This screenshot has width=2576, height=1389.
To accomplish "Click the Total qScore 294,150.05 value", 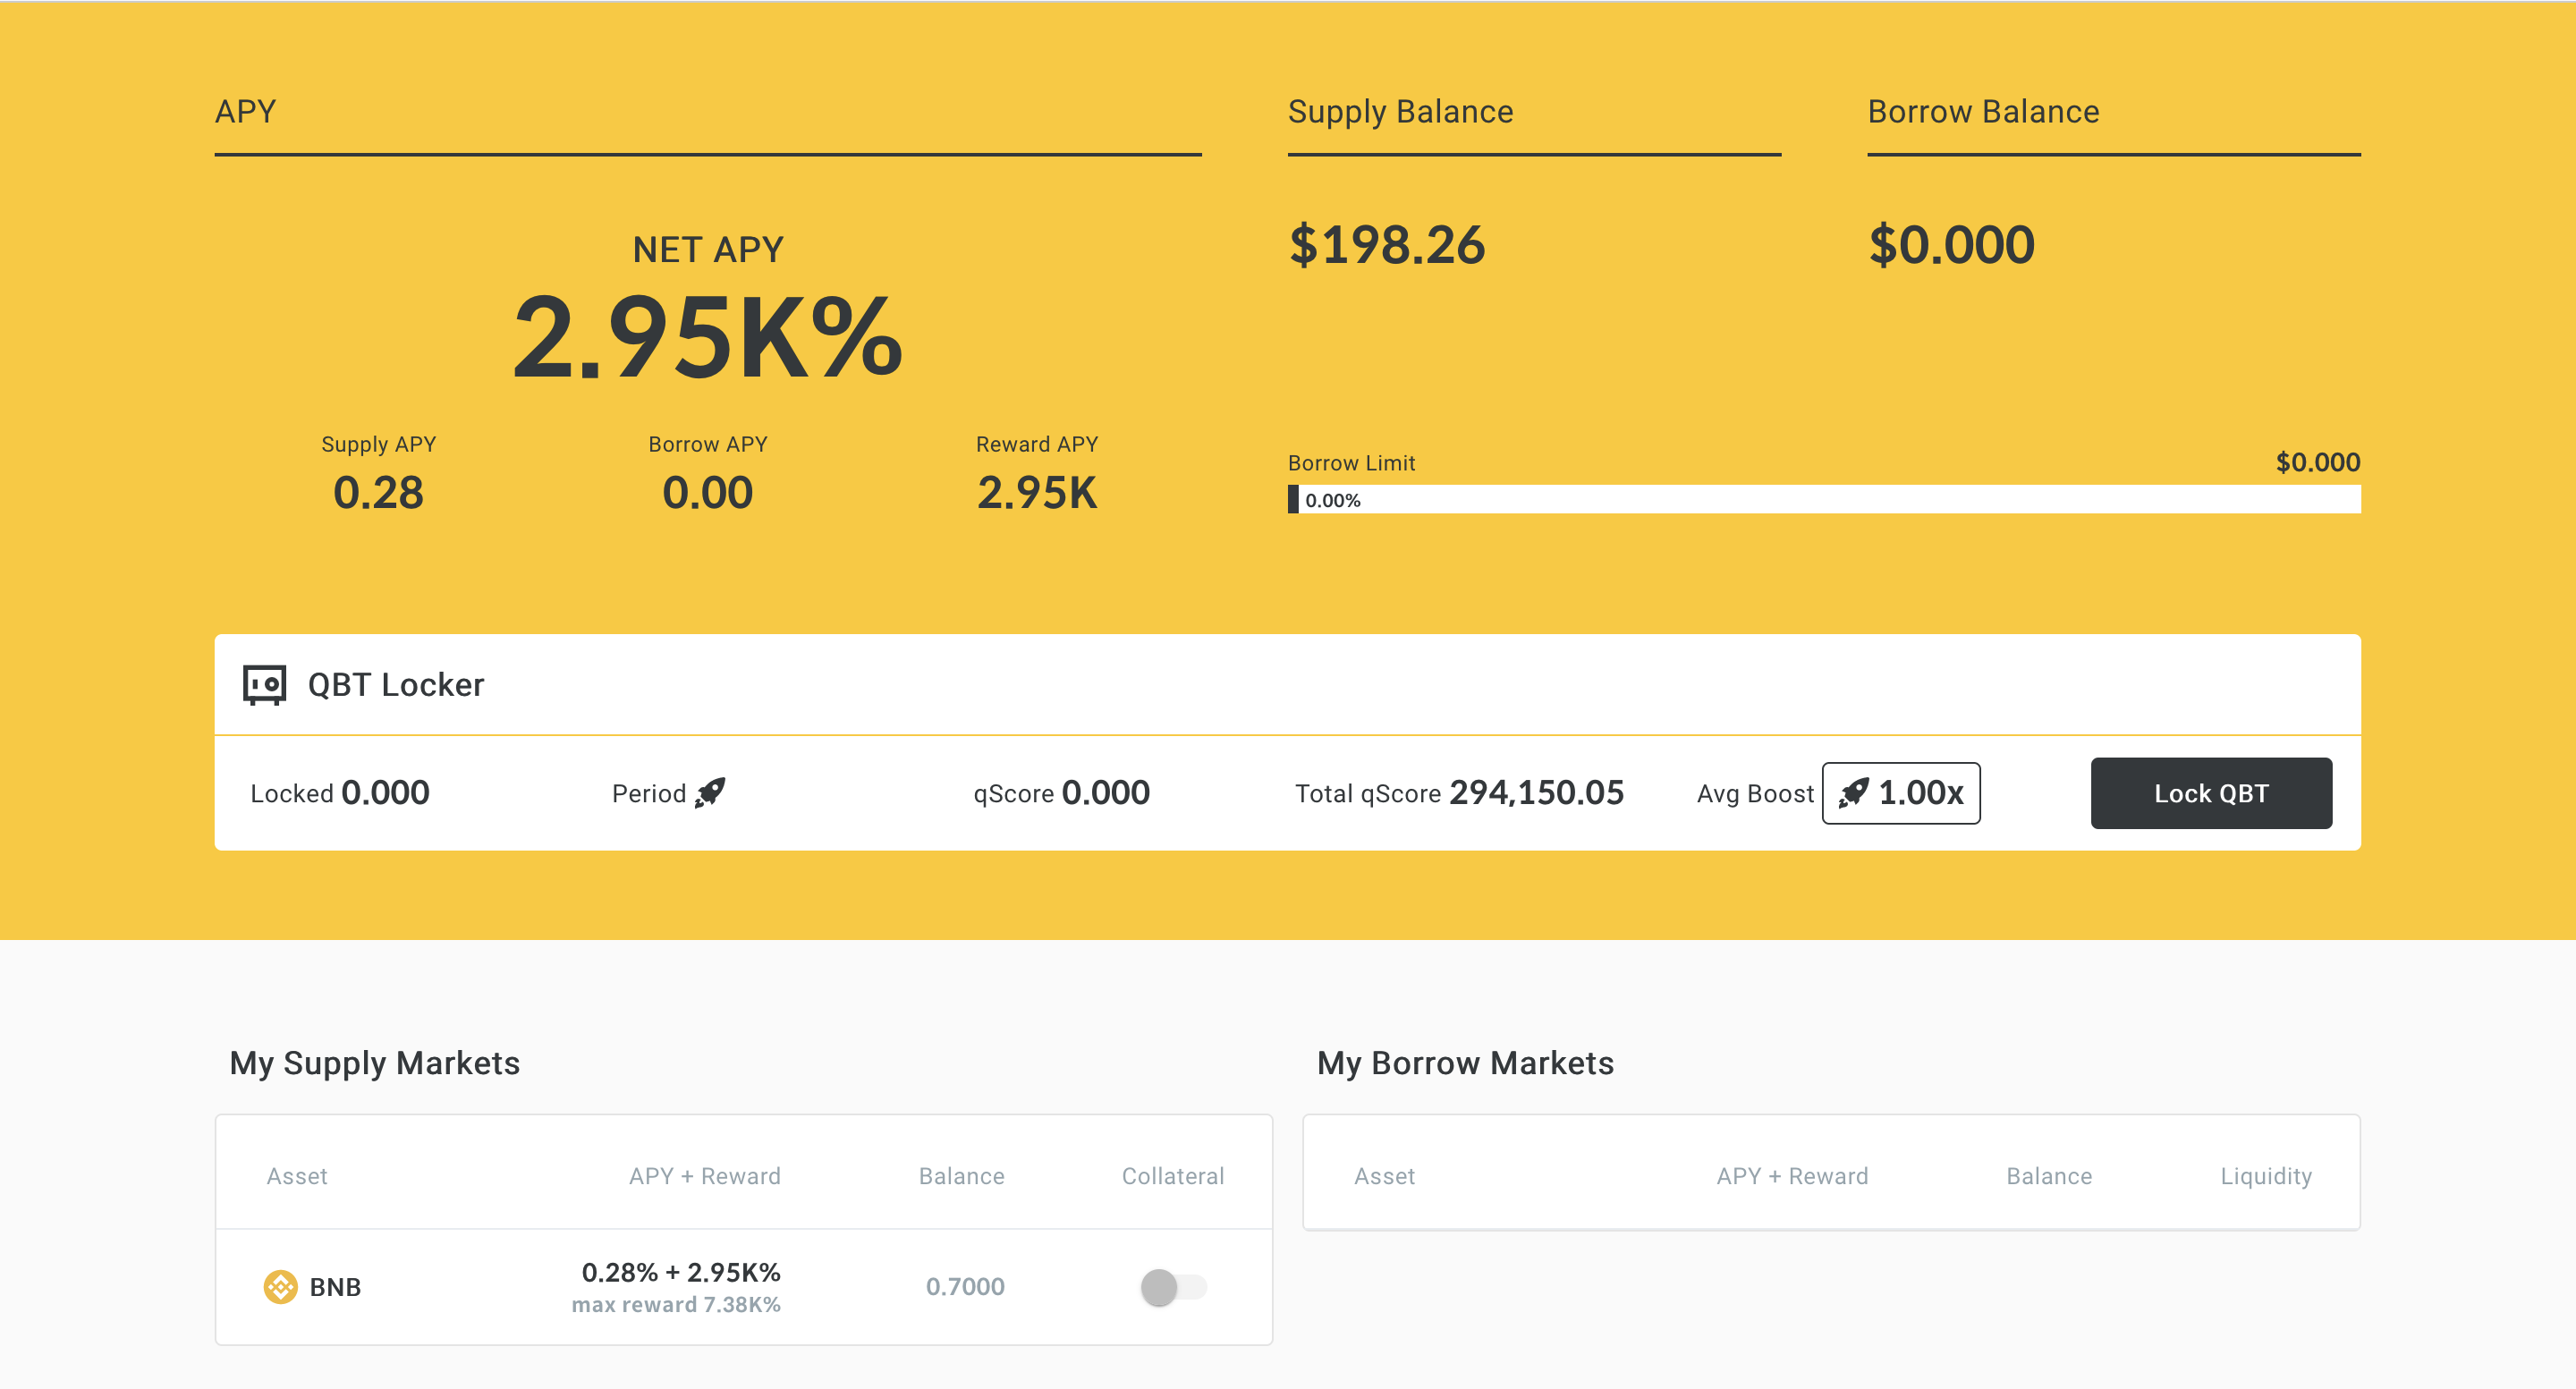I will point(1536,793).
